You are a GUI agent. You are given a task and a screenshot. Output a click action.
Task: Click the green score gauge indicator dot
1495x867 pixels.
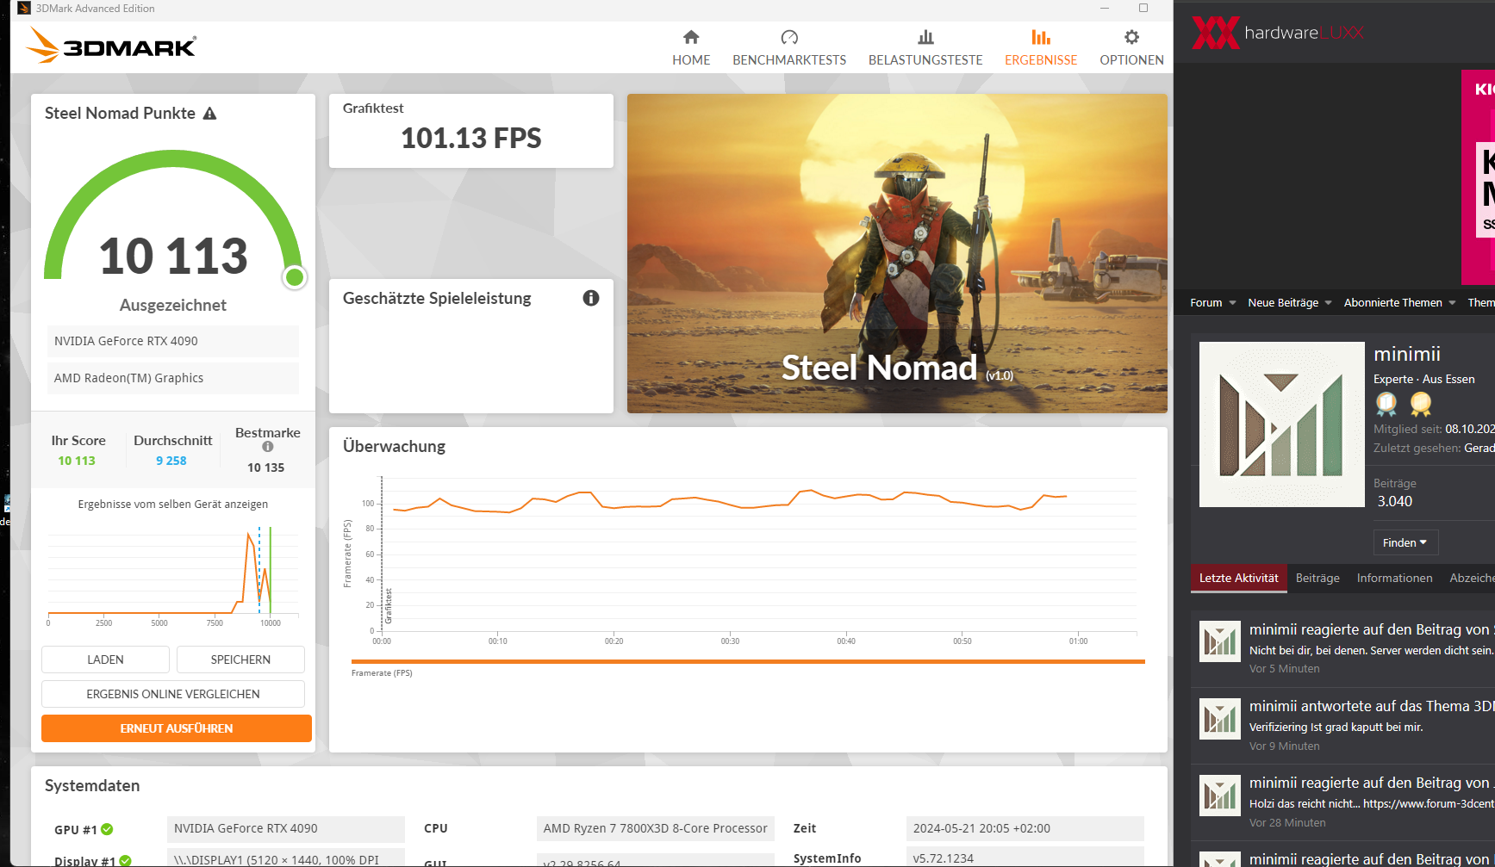coord(295,276)
